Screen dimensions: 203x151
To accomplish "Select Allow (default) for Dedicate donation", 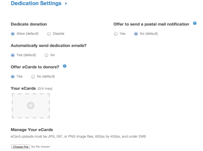I will click(13, 34).
